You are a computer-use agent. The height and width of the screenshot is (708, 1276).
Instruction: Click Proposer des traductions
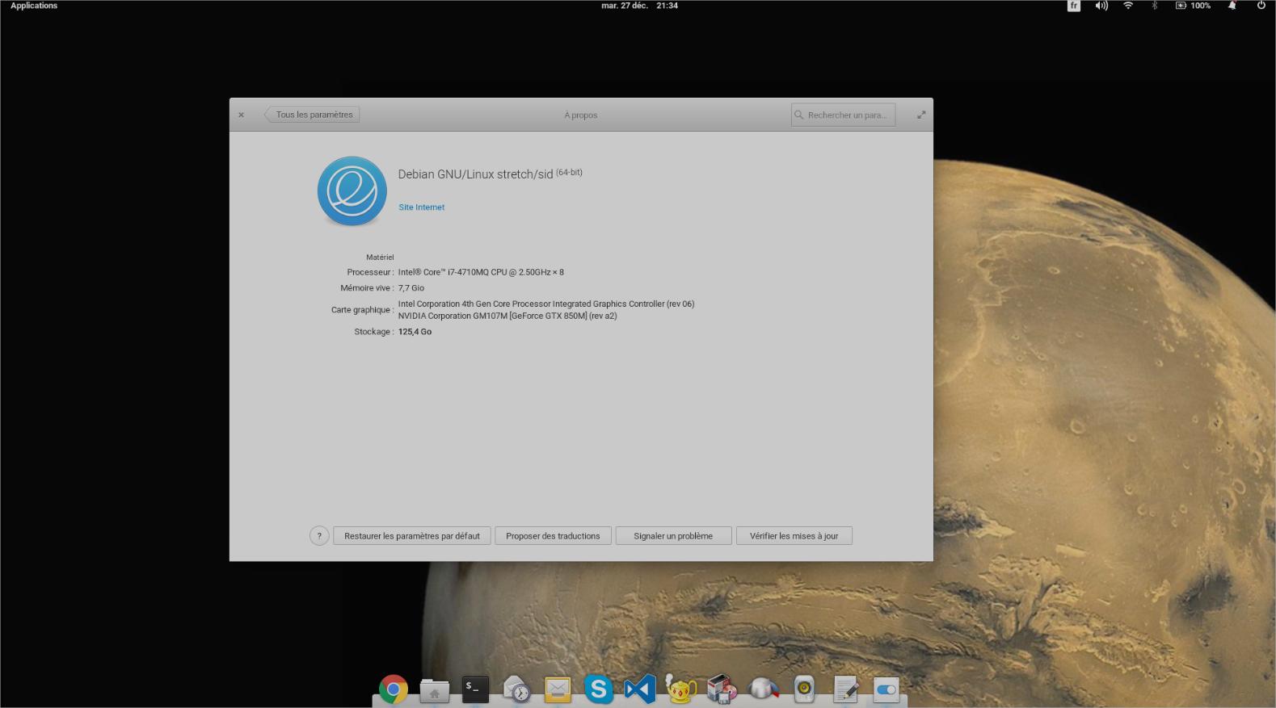click(553, 536)
